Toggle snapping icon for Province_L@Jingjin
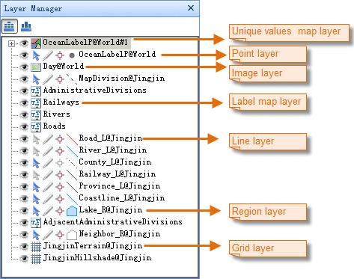Viewport: 354px width, 279px height. point(60,187)
